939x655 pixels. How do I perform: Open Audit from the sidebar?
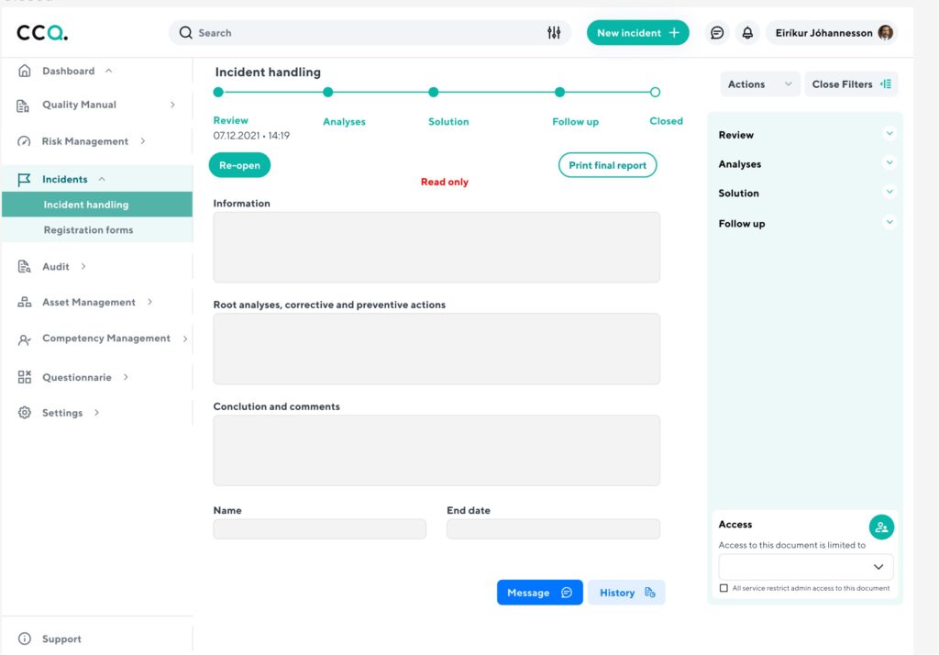click(x=56, y=266)
